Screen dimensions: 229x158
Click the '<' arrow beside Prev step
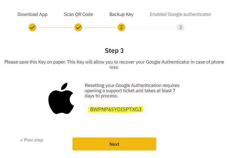(21, 140)
